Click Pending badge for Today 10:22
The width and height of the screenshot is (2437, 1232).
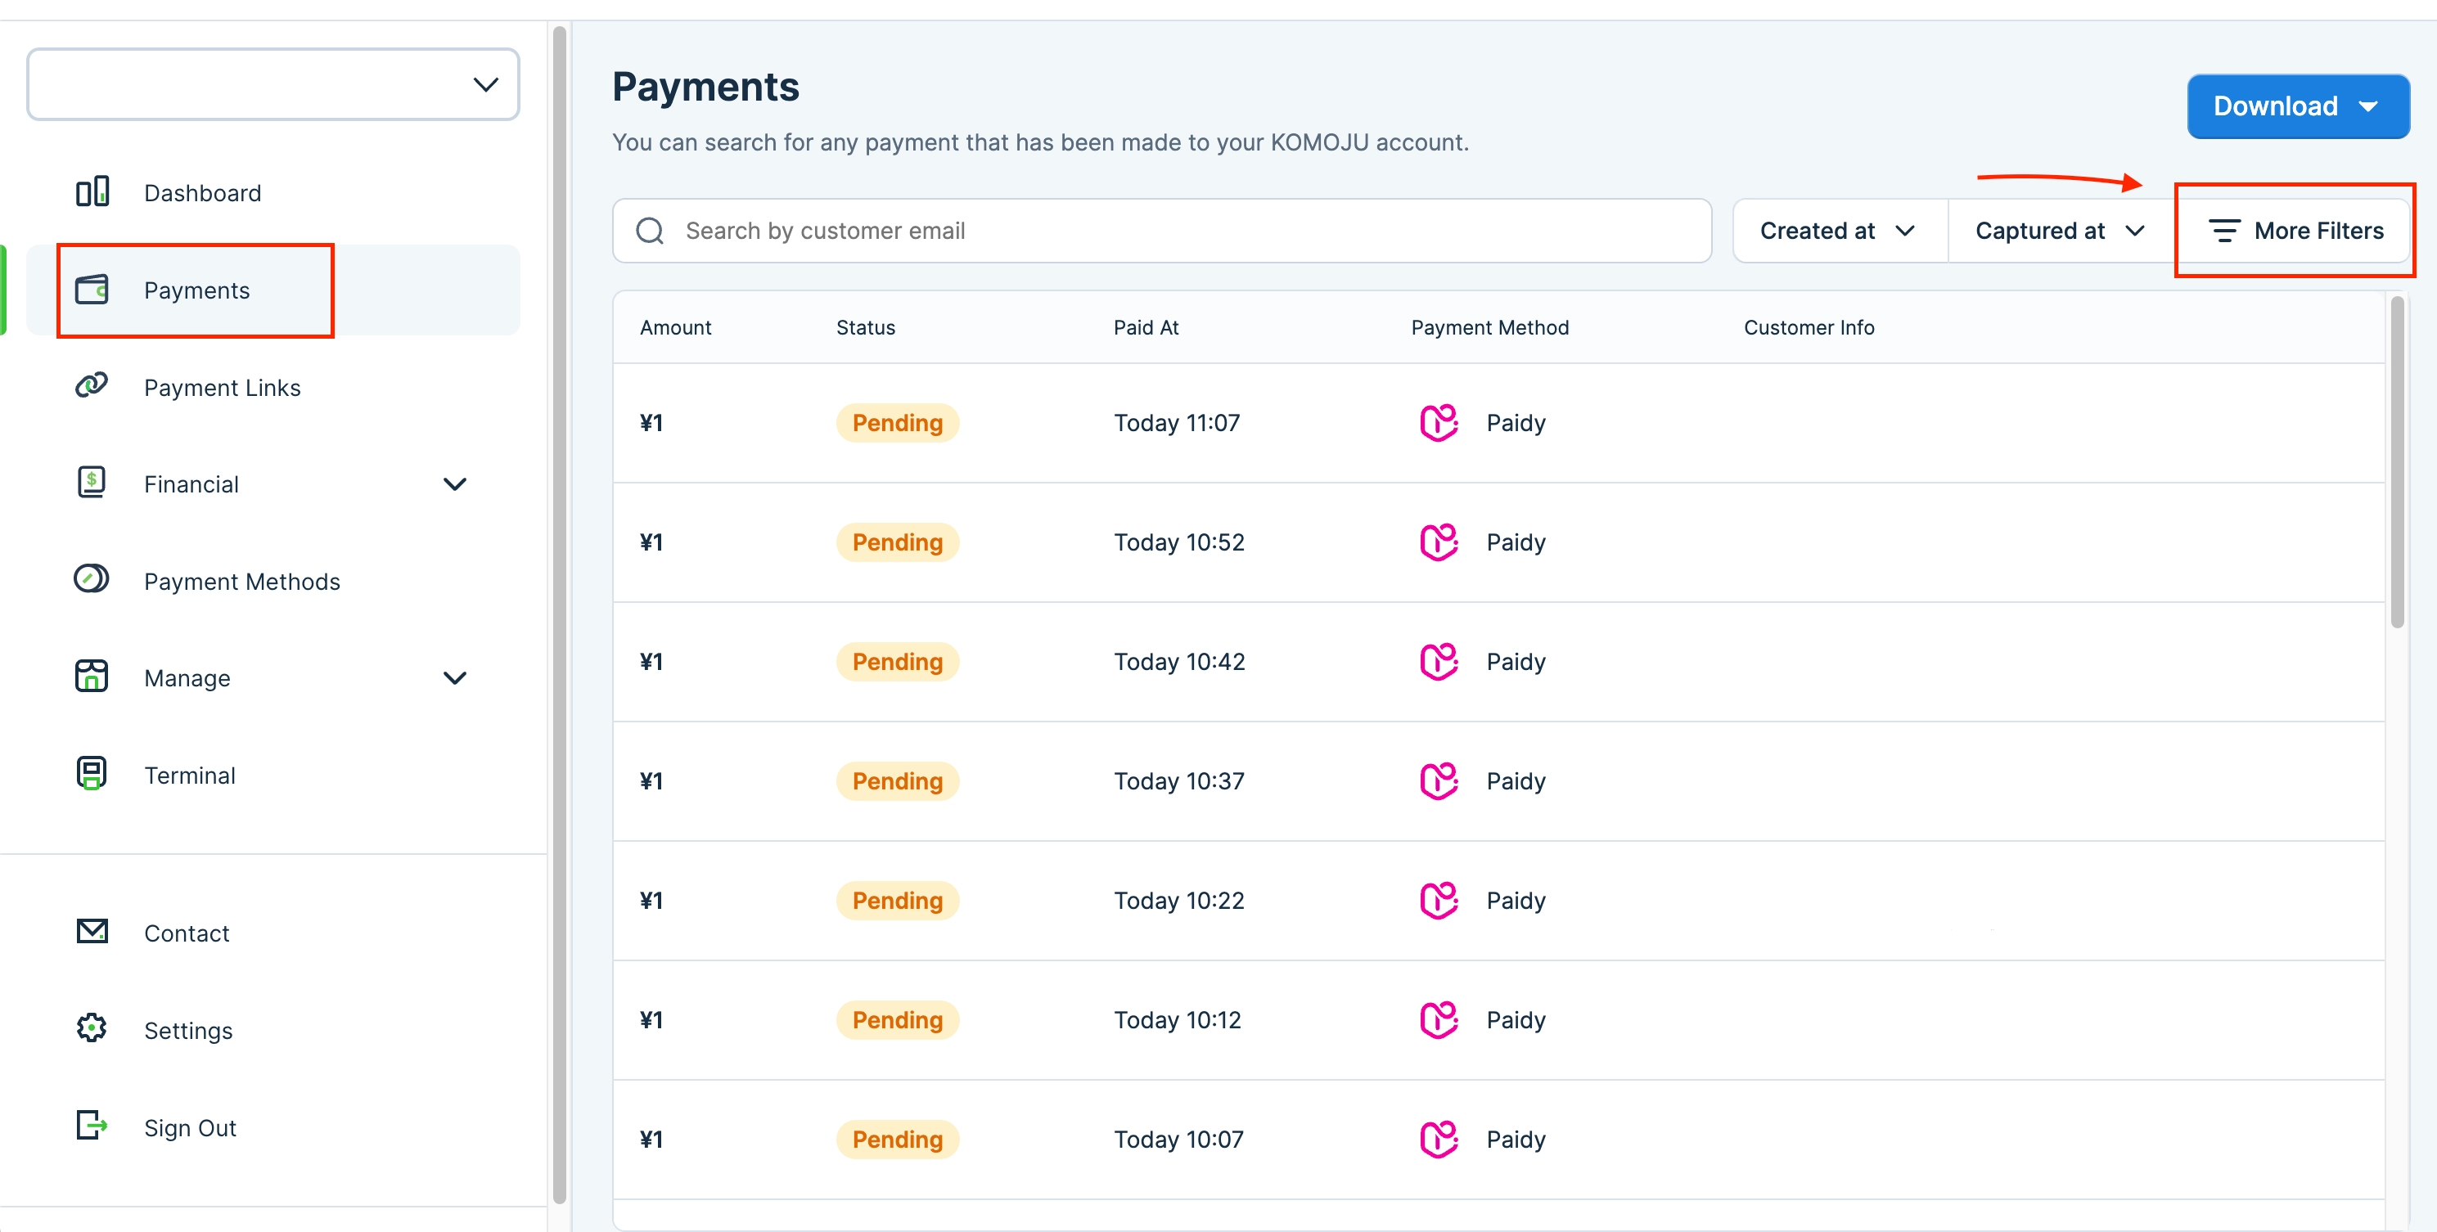(x=897, y=900)
